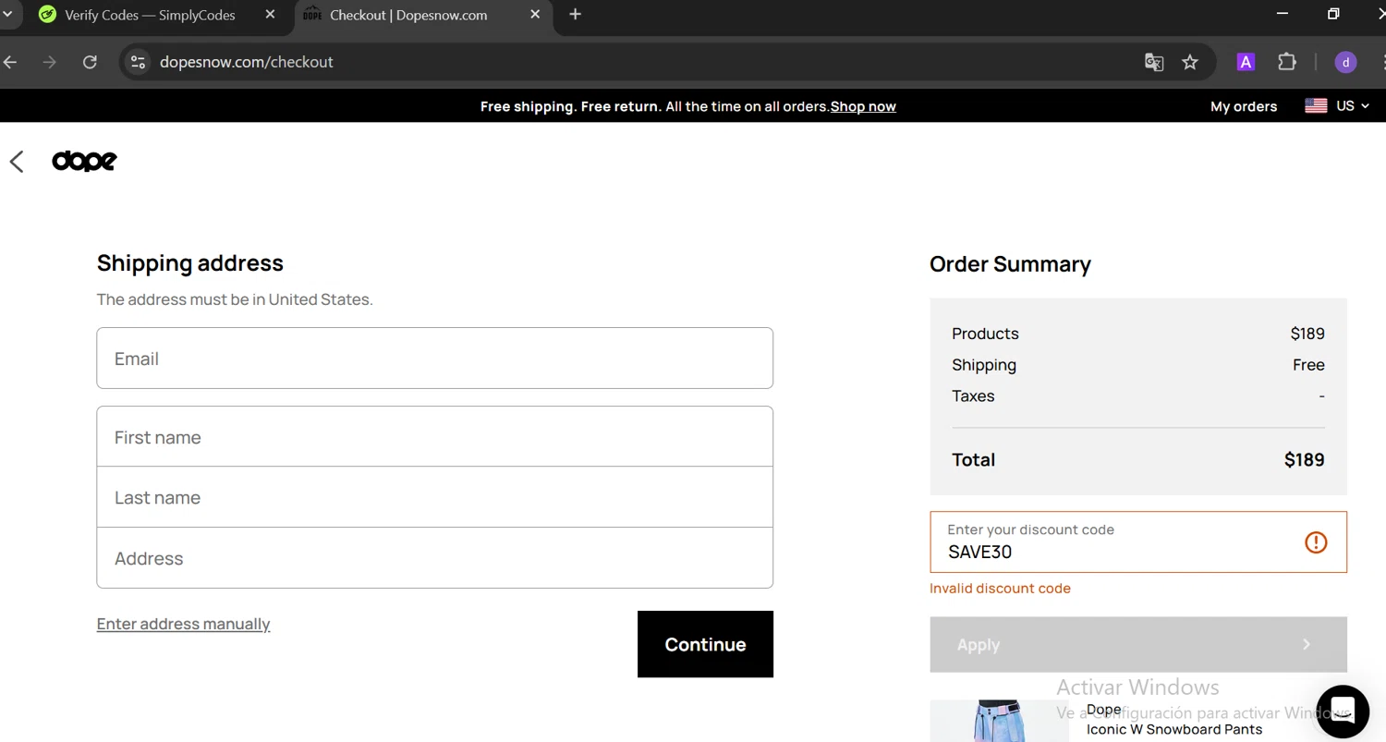Restore down the browser window
This screenshot has width=1386, height=742.
tap(1333, 14)
